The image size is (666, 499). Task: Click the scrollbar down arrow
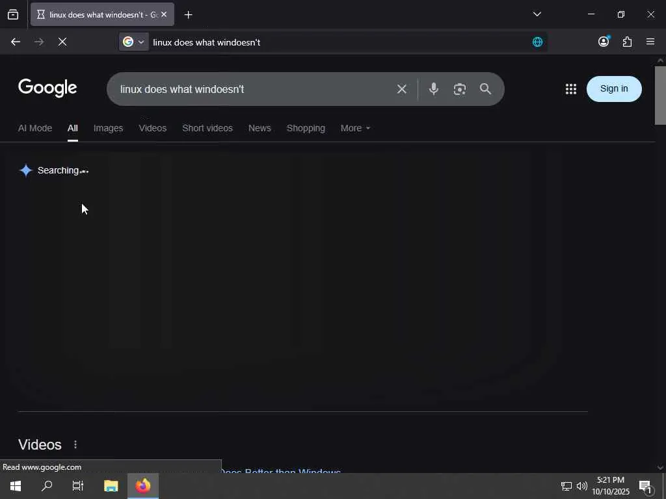click(x=660, y=467)
